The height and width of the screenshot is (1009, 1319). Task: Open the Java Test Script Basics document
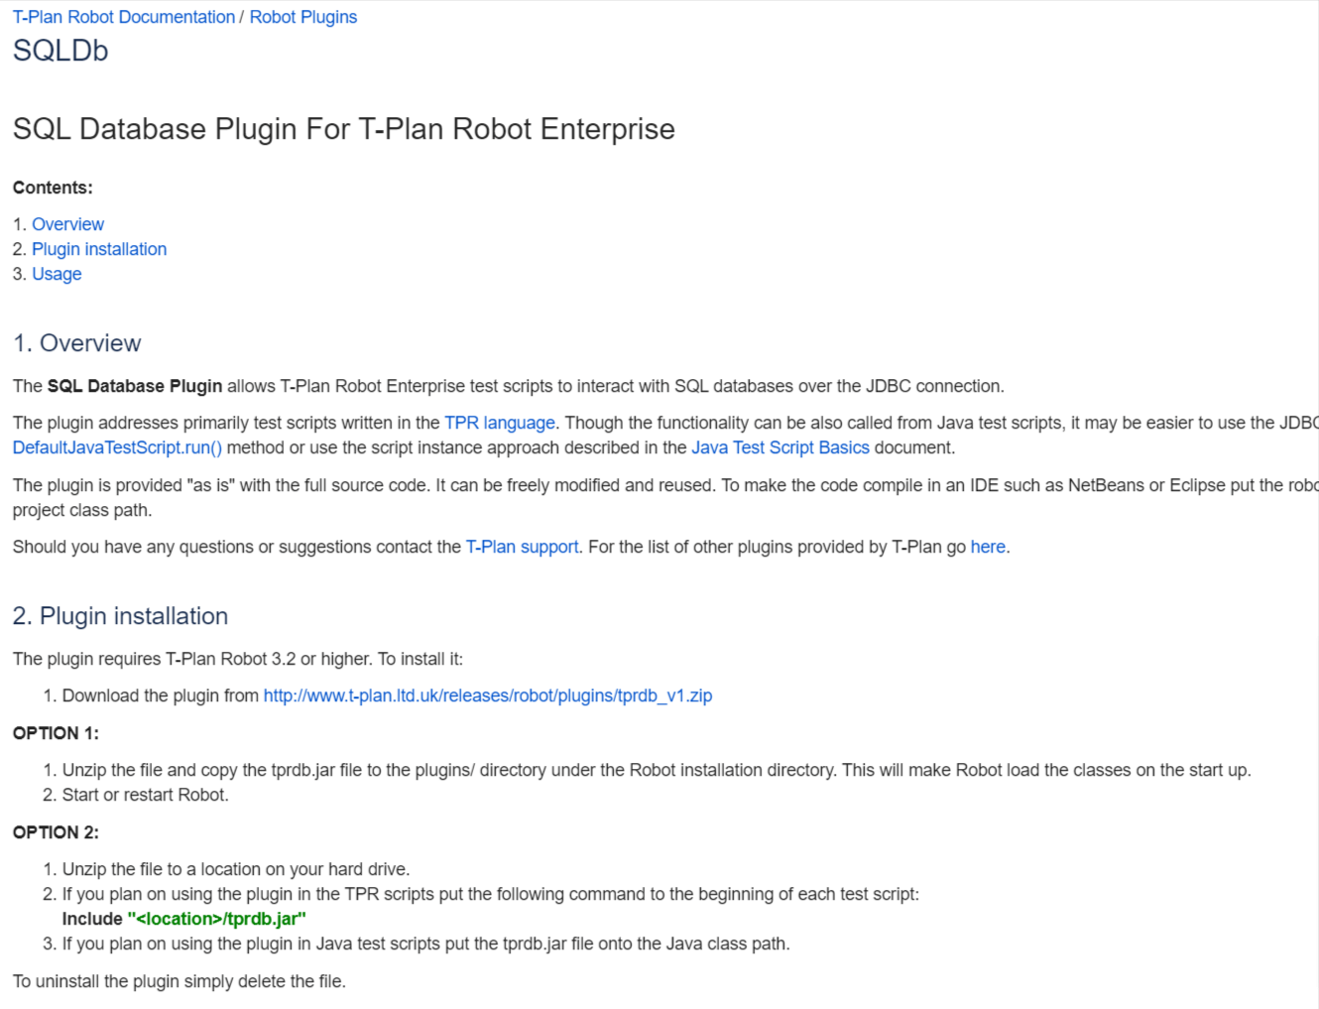(x=779, y=447)
